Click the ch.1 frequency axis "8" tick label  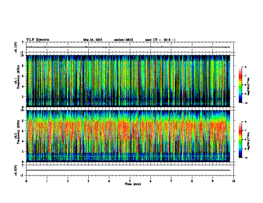pos(23,66)
